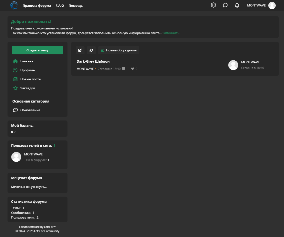The height and width of the screenshot is (237, 284).
Task: Click the forum logo in the header
Action: 14,5
